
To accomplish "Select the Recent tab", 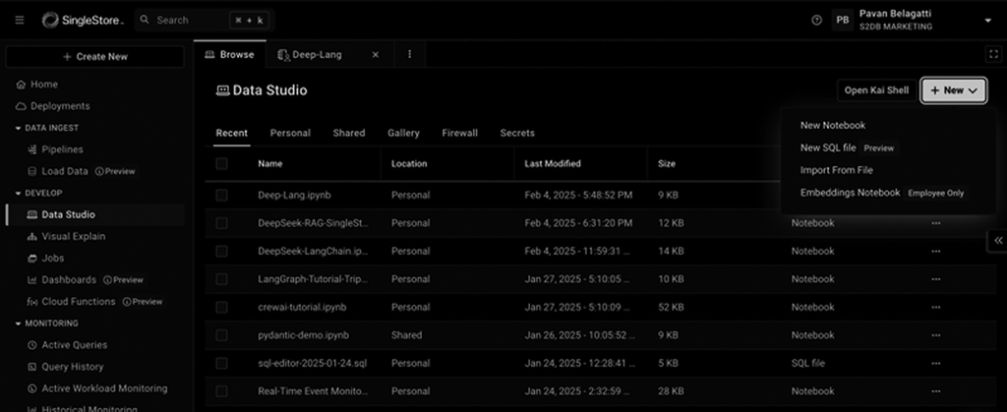I will click(x=232, y=134).
